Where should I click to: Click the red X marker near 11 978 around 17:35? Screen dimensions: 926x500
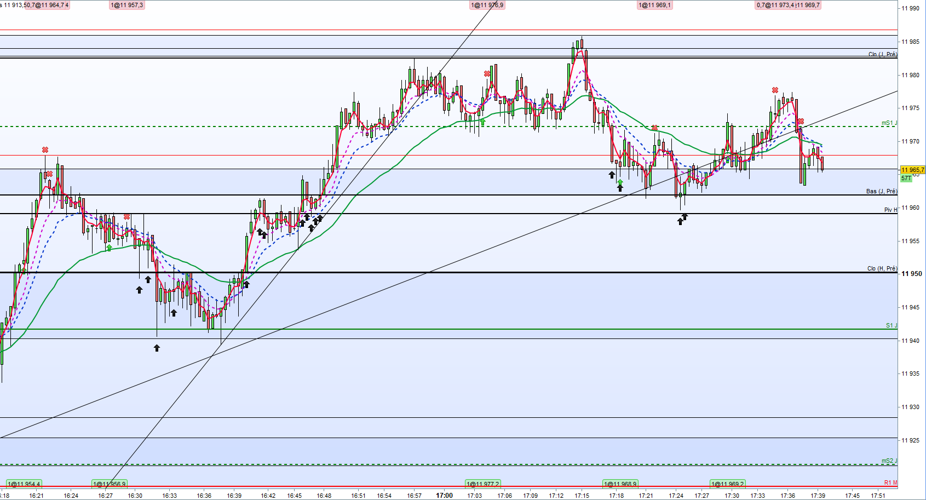pyautogui.click(x=775, y=90)
